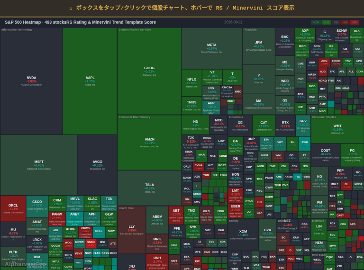The height and width of the screenshot is (270, 364).
Task: Select the MSFT Microsoft Corporation tile
Action: [39, 165]
